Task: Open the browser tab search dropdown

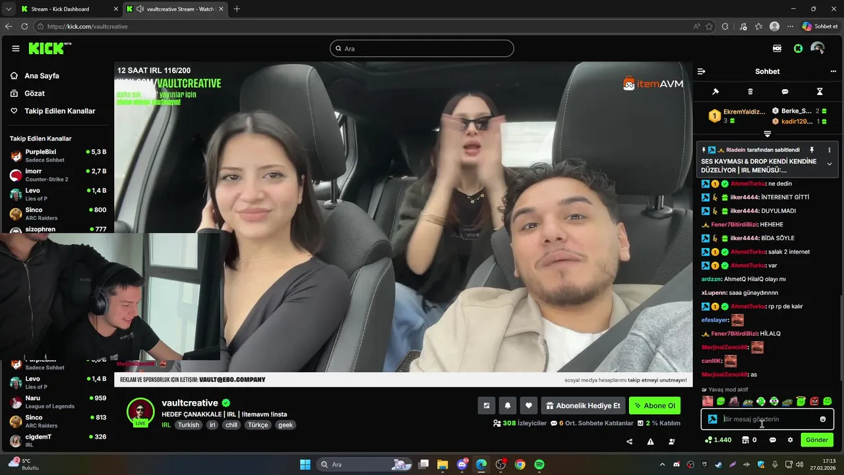Action: point(8,9)
